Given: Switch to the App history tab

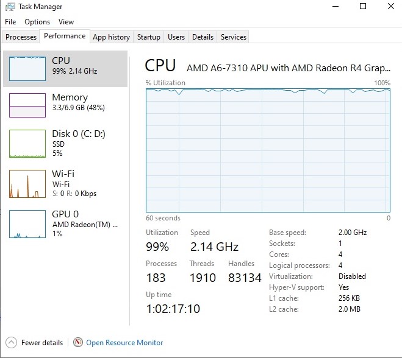Looking at the screenshot, I should [x=111, y=37].
